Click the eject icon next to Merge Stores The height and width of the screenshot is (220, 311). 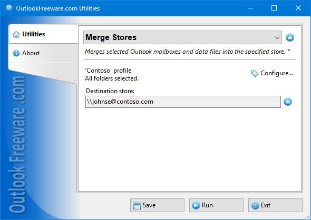pyautogui.click(x=290, y=37)
